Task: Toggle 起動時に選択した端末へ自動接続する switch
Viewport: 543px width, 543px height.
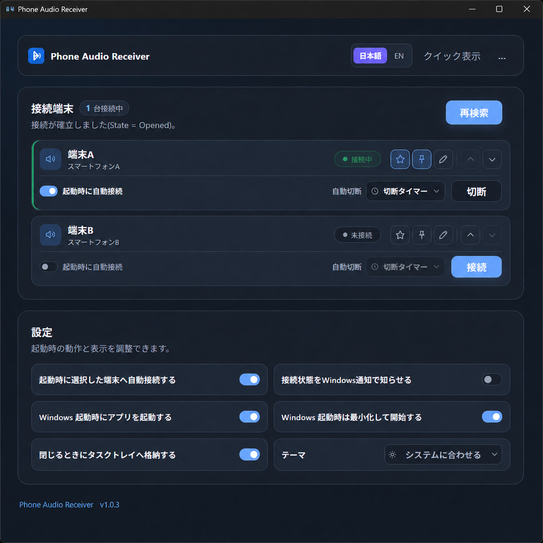Action: [250, 380]
